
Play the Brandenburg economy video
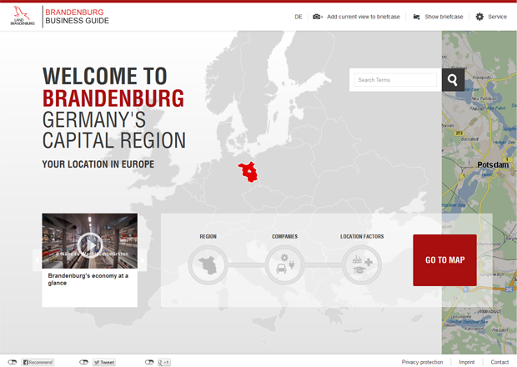click(x=90, y=245)
